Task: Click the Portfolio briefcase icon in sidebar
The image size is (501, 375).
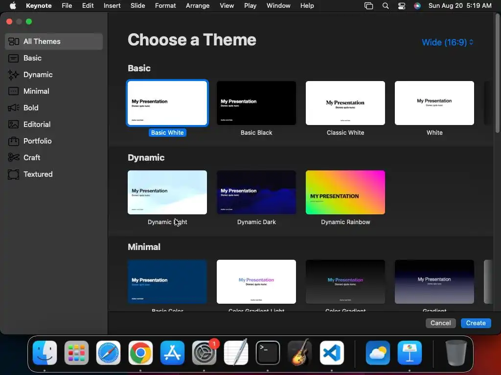Action: click(13, 141)
